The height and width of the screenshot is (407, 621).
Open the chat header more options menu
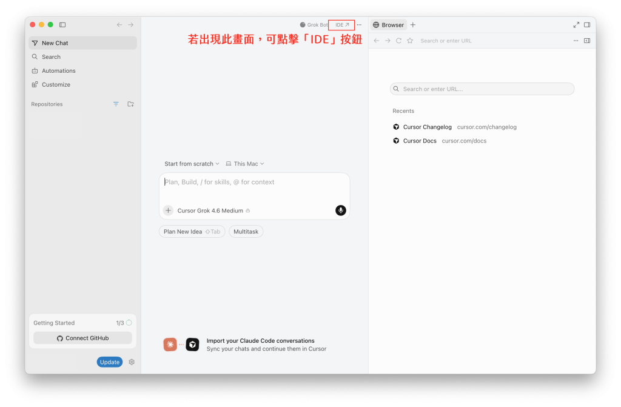pos(359,25)
